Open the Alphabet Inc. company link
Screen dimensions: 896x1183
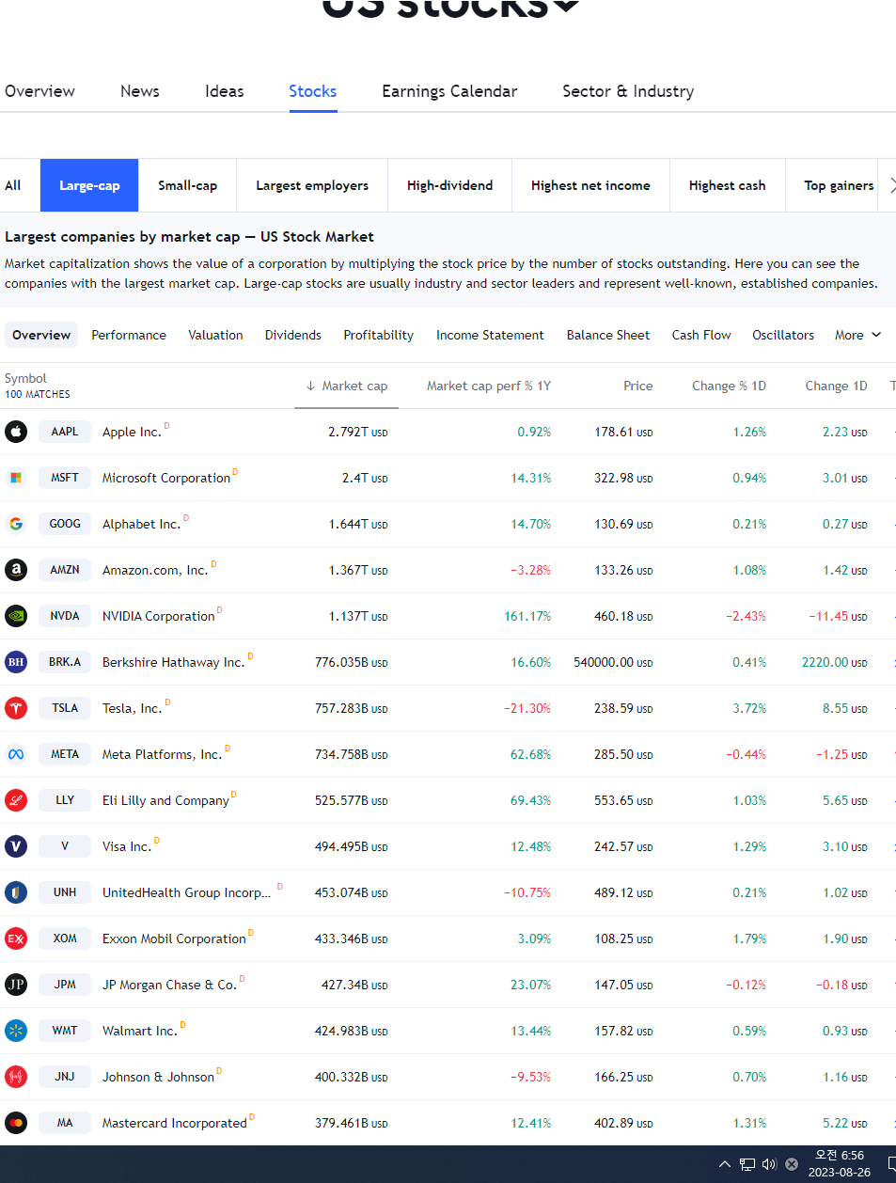[141, 524]
